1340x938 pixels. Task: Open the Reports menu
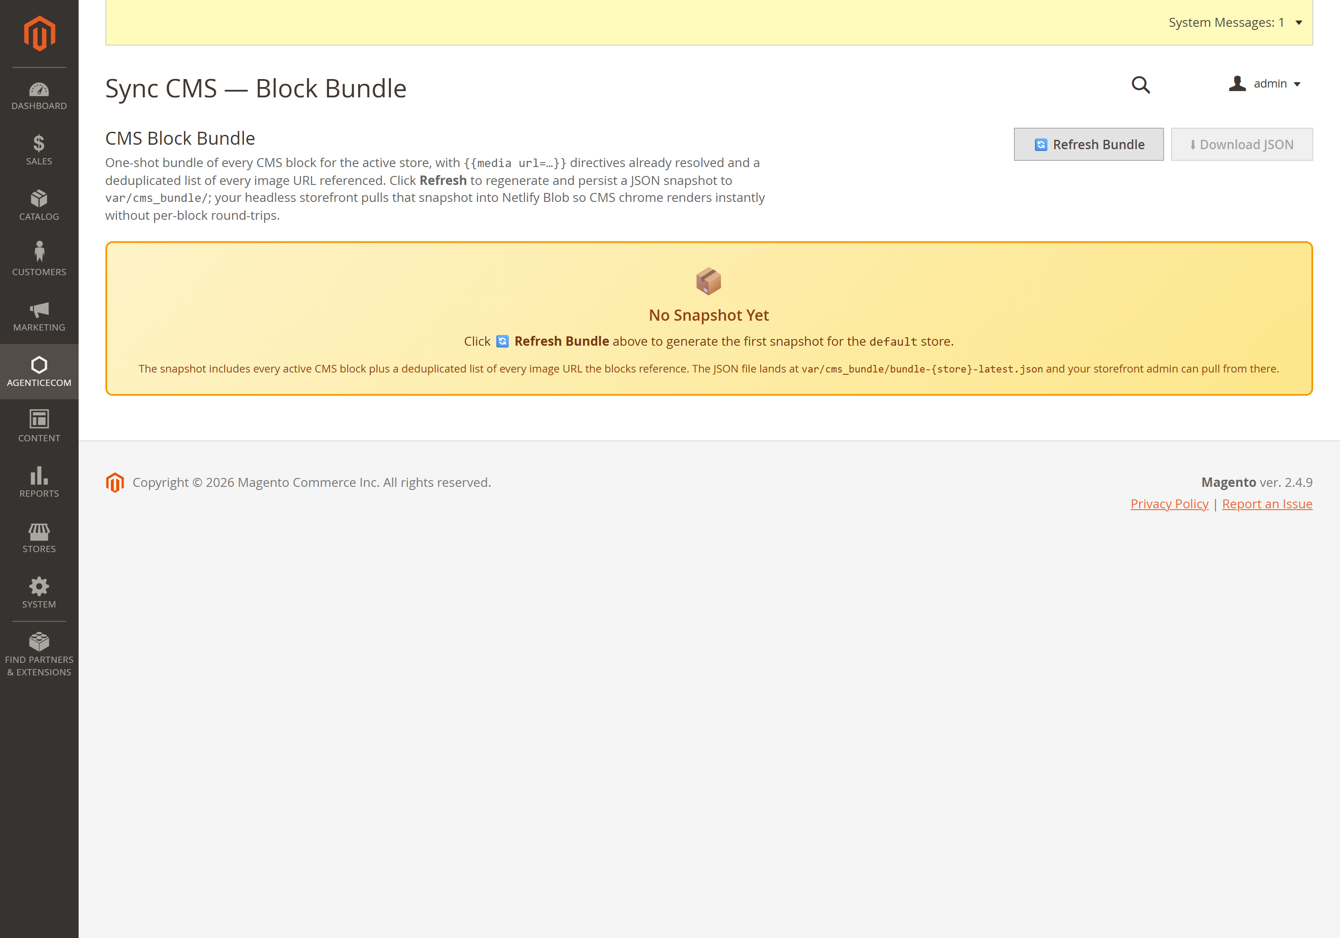point(39,483)
